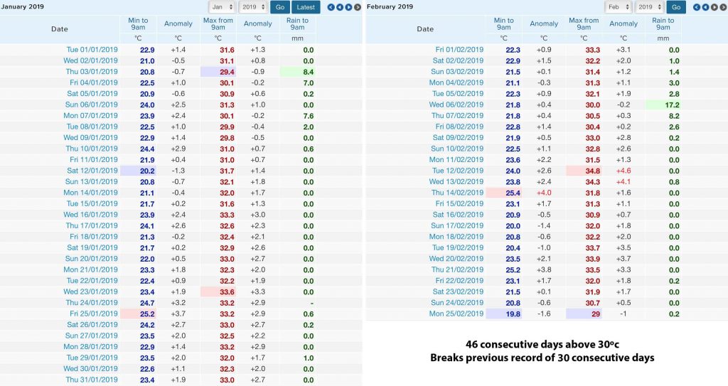Click Min to 9am header in February table
The width and height of the screenshot is (728, 386).
pos(504,23)
